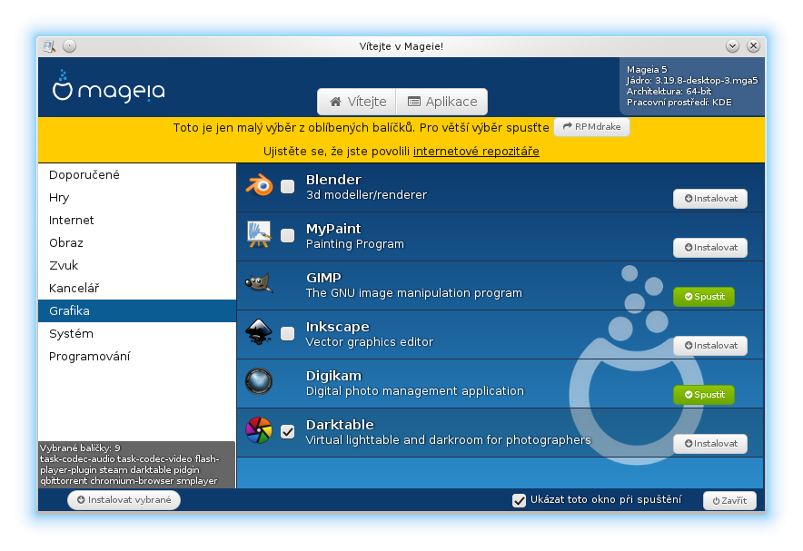Click the 'Pracovní prostředí: KDE' text
Image resolution: width=803 pixels, height=551 pixels.
[679, 103]
